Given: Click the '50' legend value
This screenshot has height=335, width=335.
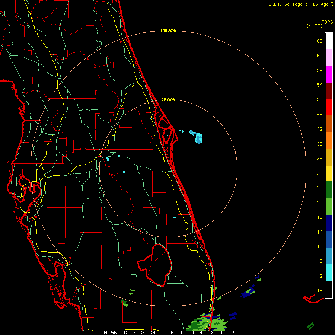Looking at the screenshot, I should [320, 100].
